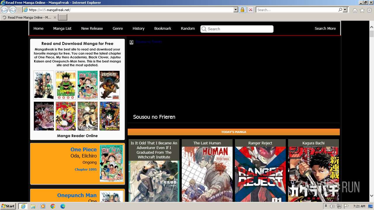Go to IE Home icon
Screen dimensions: 374x210
click(x=355, y=10)
